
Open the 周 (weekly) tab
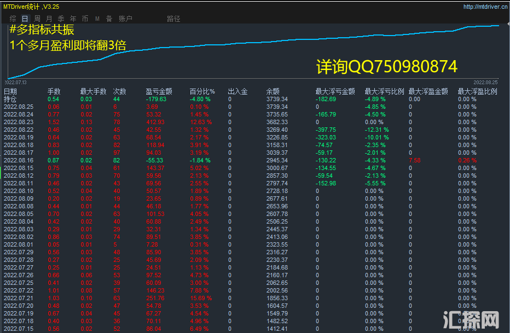tap(37, 19)
